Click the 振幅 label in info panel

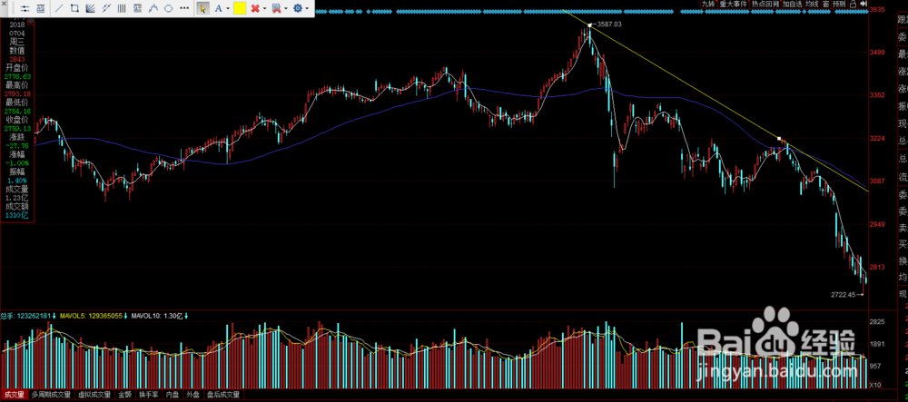pos(16,172)
